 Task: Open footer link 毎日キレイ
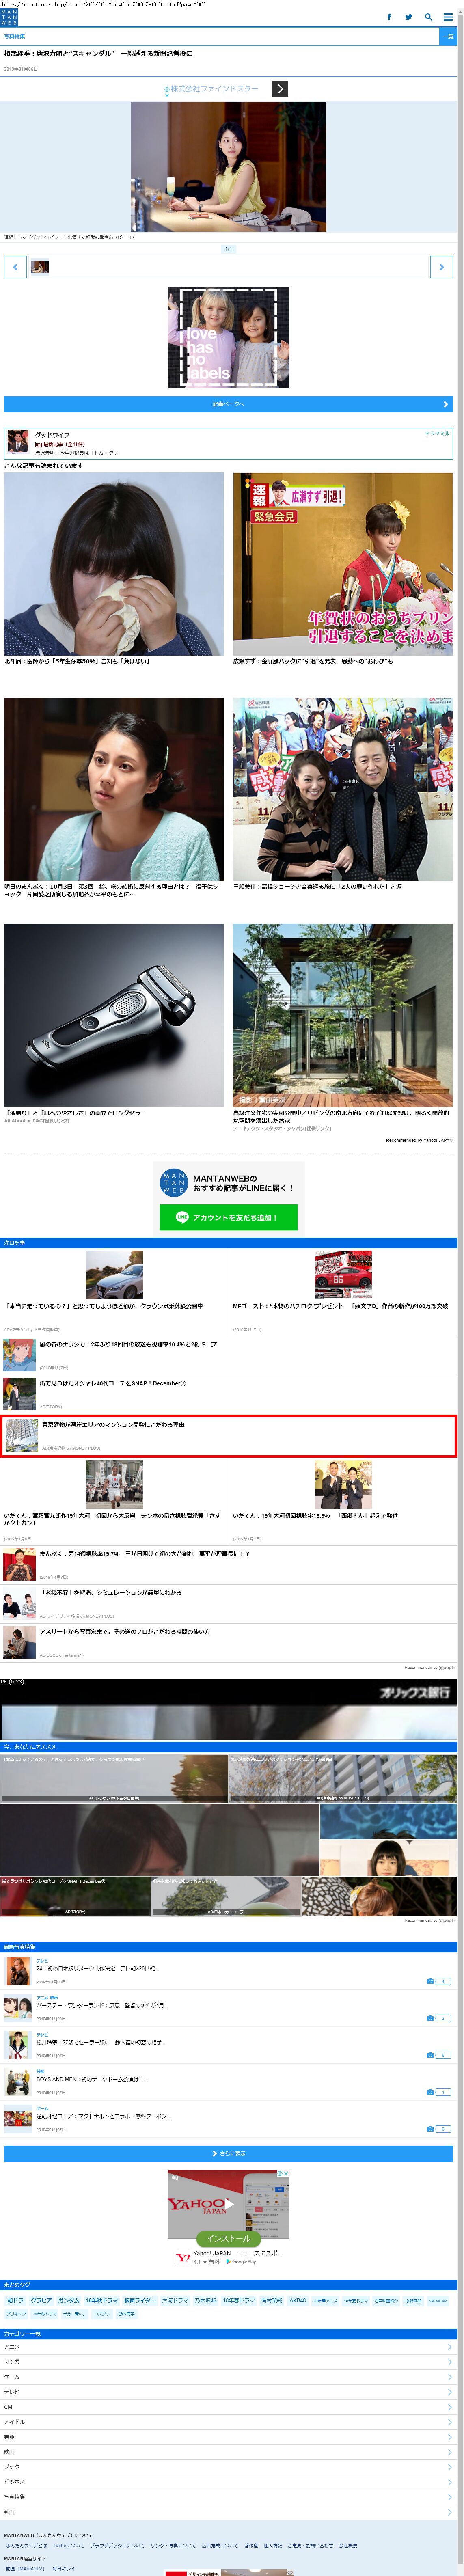coord(64,2569)
